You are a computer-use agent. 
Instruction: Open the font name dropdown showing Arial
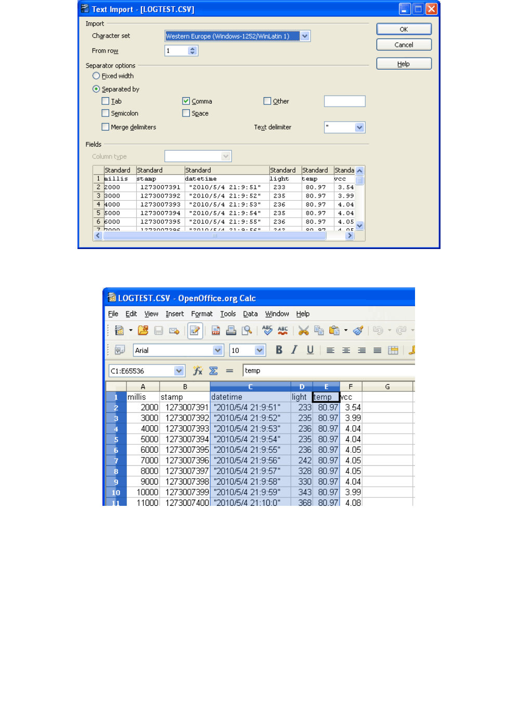pos(218,350)
